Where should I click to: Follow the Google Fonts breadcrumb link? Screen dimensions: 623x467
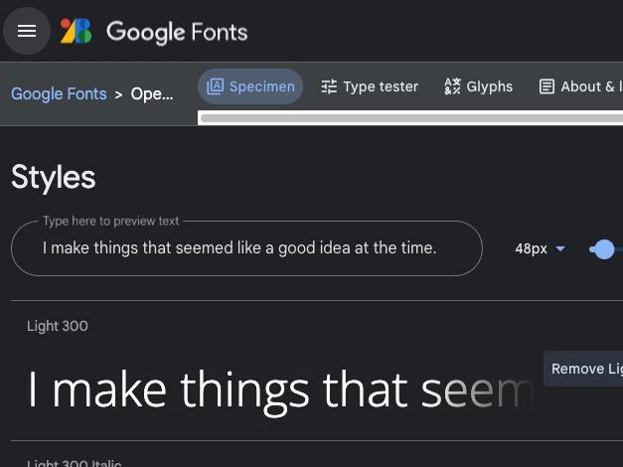pos(59,93)
